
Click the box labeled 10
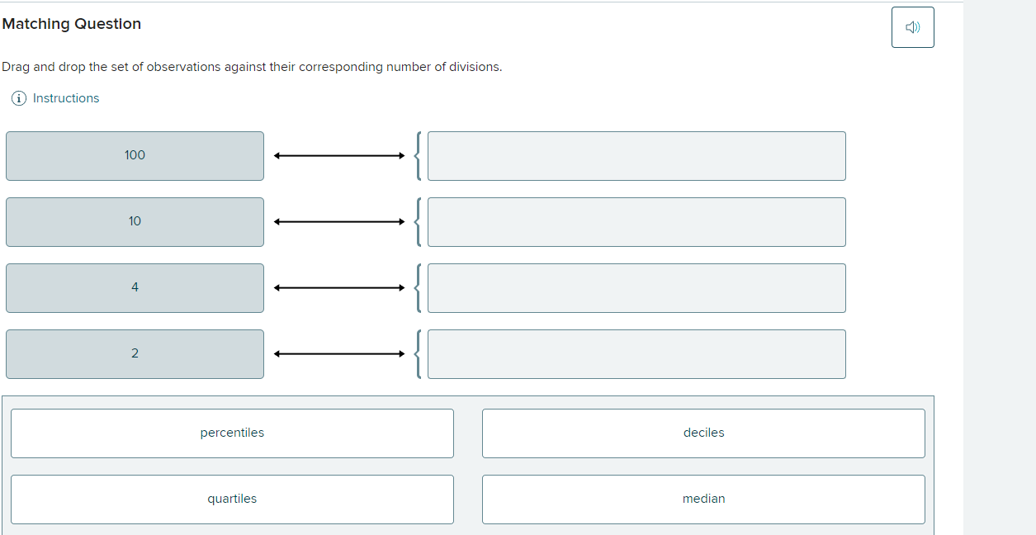tap(135, 221)
